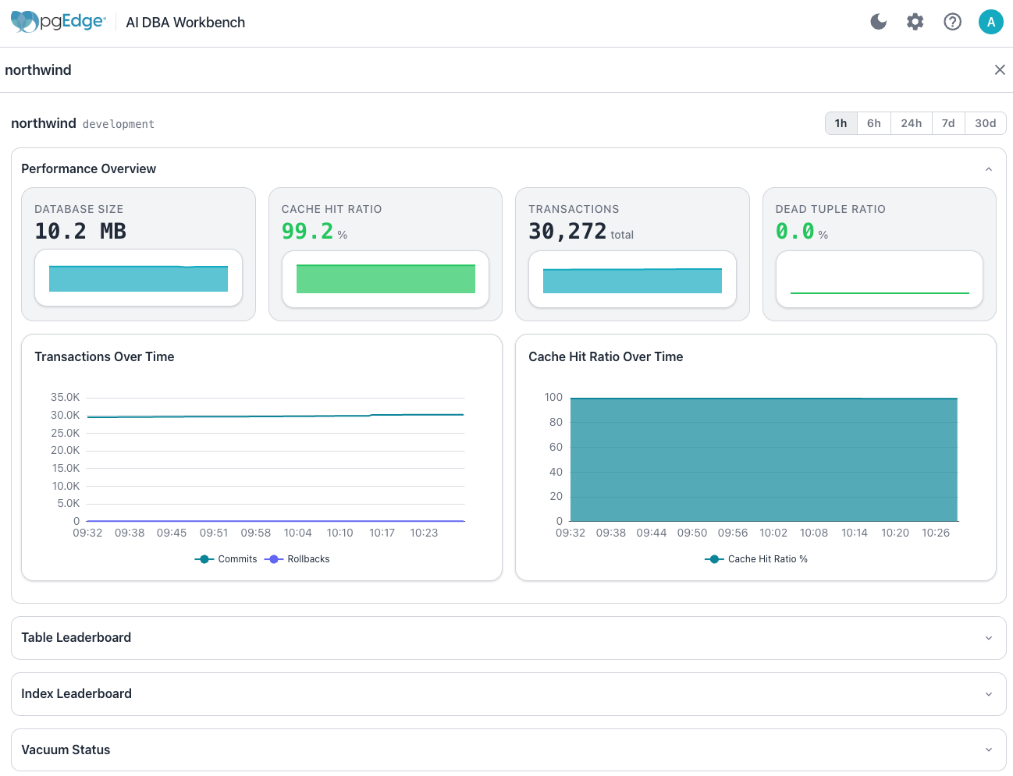Screen dimensions: 1013x776
Task: Click the 10:23 axis label
Action: (424, 533)
